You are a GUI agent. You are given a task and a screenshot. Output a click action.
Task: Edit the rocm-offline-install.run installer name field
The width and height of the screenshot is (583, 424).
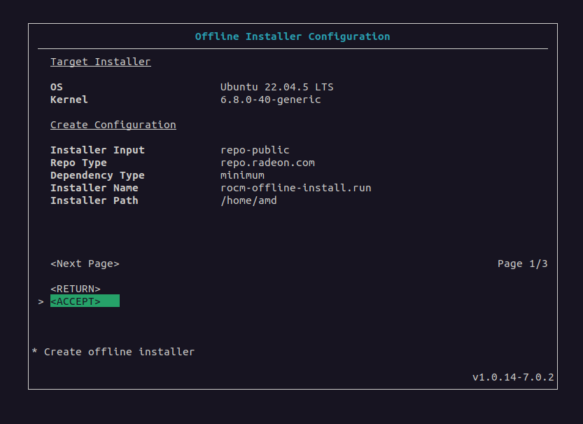tap(295, 188)
